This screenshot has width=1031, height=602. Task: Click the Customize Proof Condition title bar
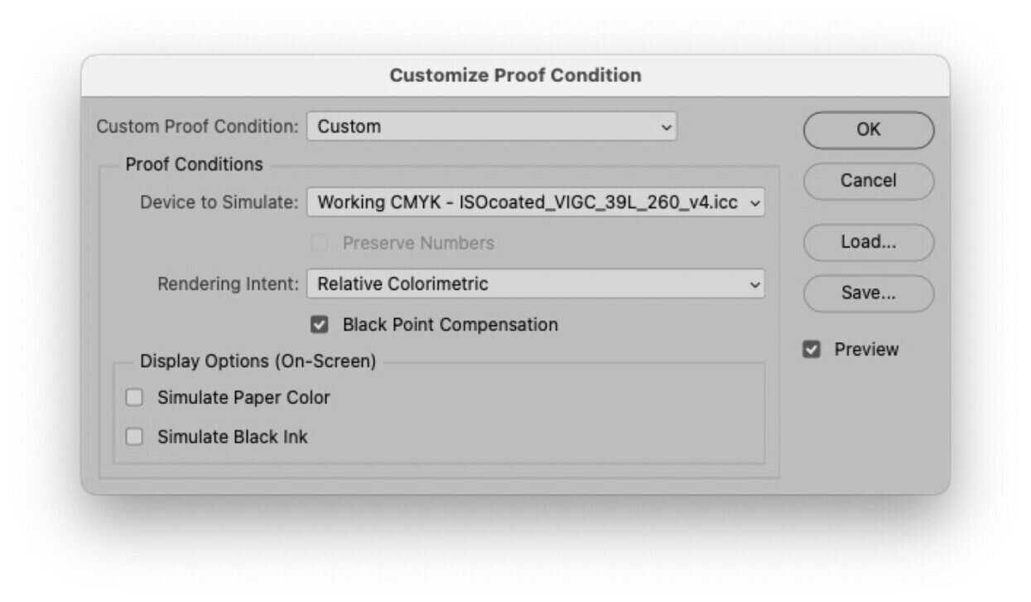click(x=515, y=75)
